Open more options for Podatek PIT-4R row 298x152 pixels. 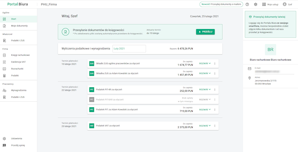215,90
